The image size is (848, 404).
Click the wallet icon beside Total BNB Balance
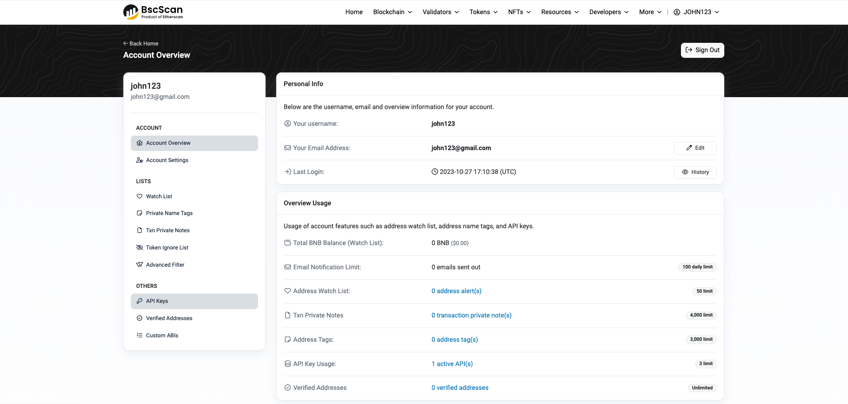(288, 243)
